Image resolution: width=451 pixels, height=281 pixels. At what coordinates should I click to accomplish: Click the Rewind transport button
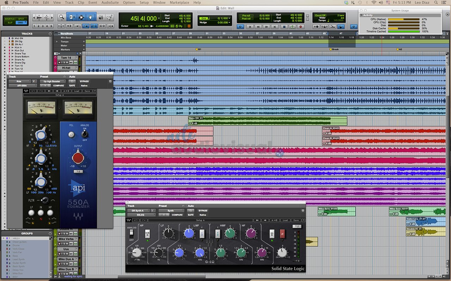(258, 27)
